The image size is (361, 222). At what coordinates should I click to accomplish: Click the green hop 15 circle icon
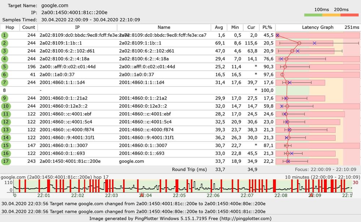5,145
